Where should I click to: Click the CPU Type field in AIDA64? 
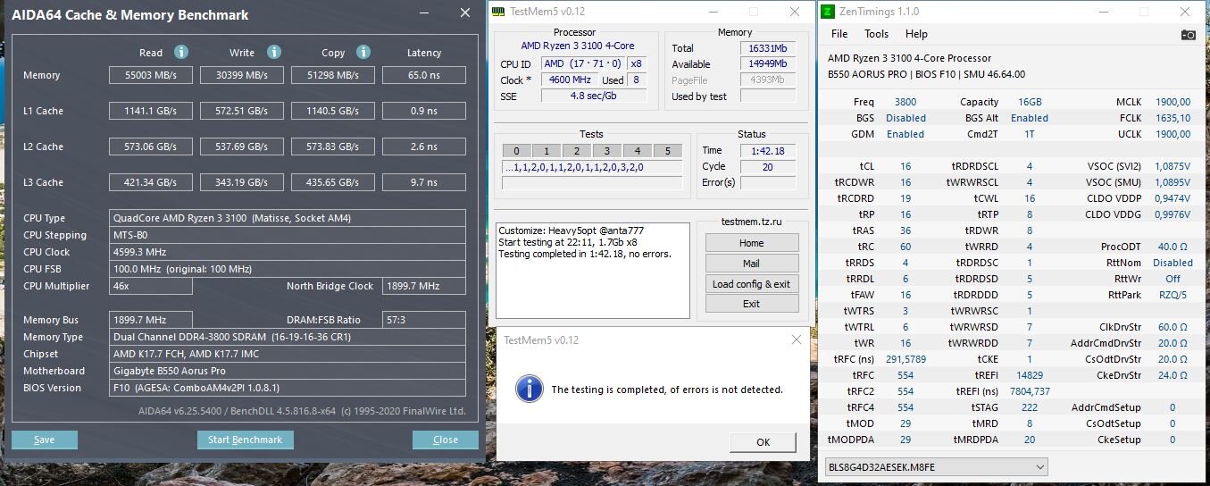coord(288,218)
